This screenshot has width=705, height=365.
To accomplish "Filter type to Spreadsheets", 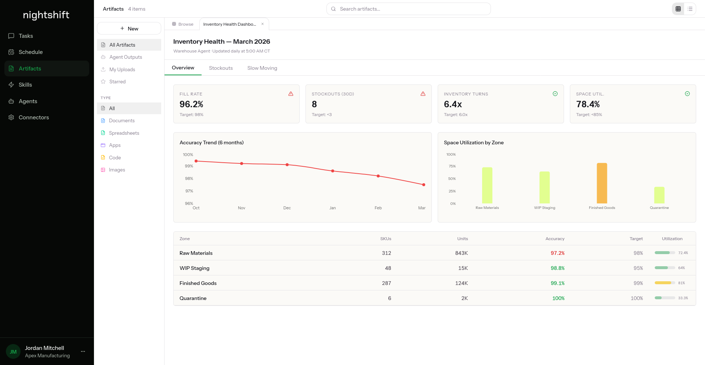I will [129, 133].
